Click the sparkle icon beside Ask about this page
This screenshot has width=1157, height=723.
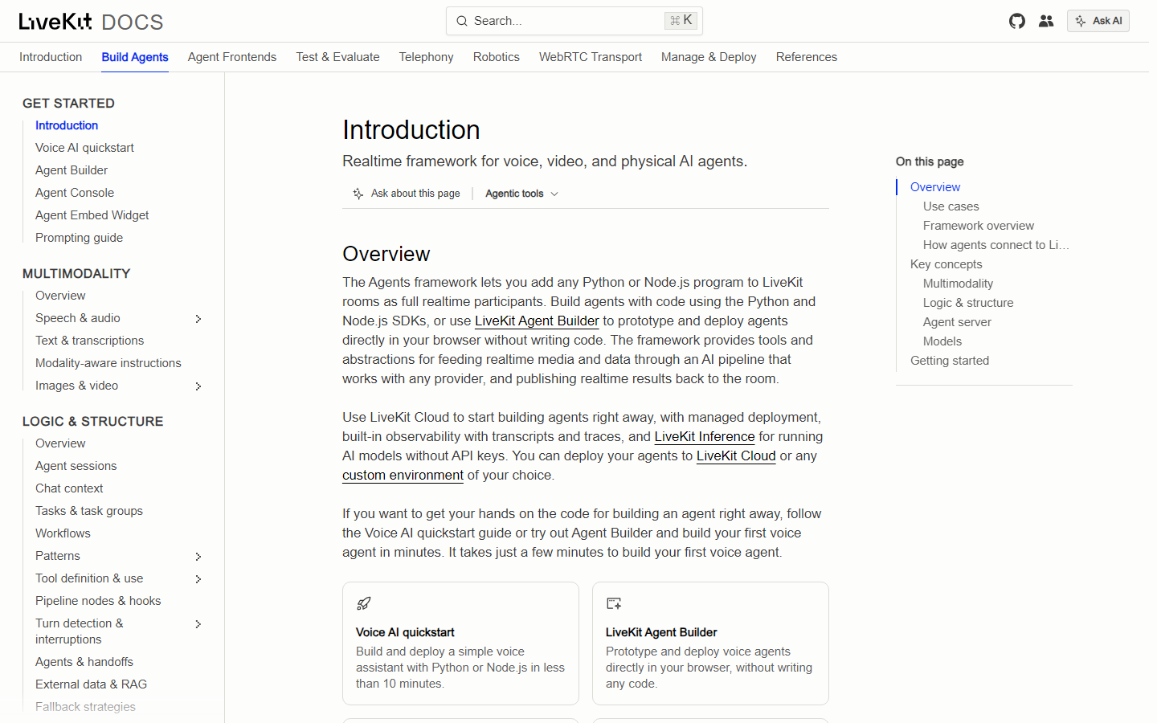(358, 194)
